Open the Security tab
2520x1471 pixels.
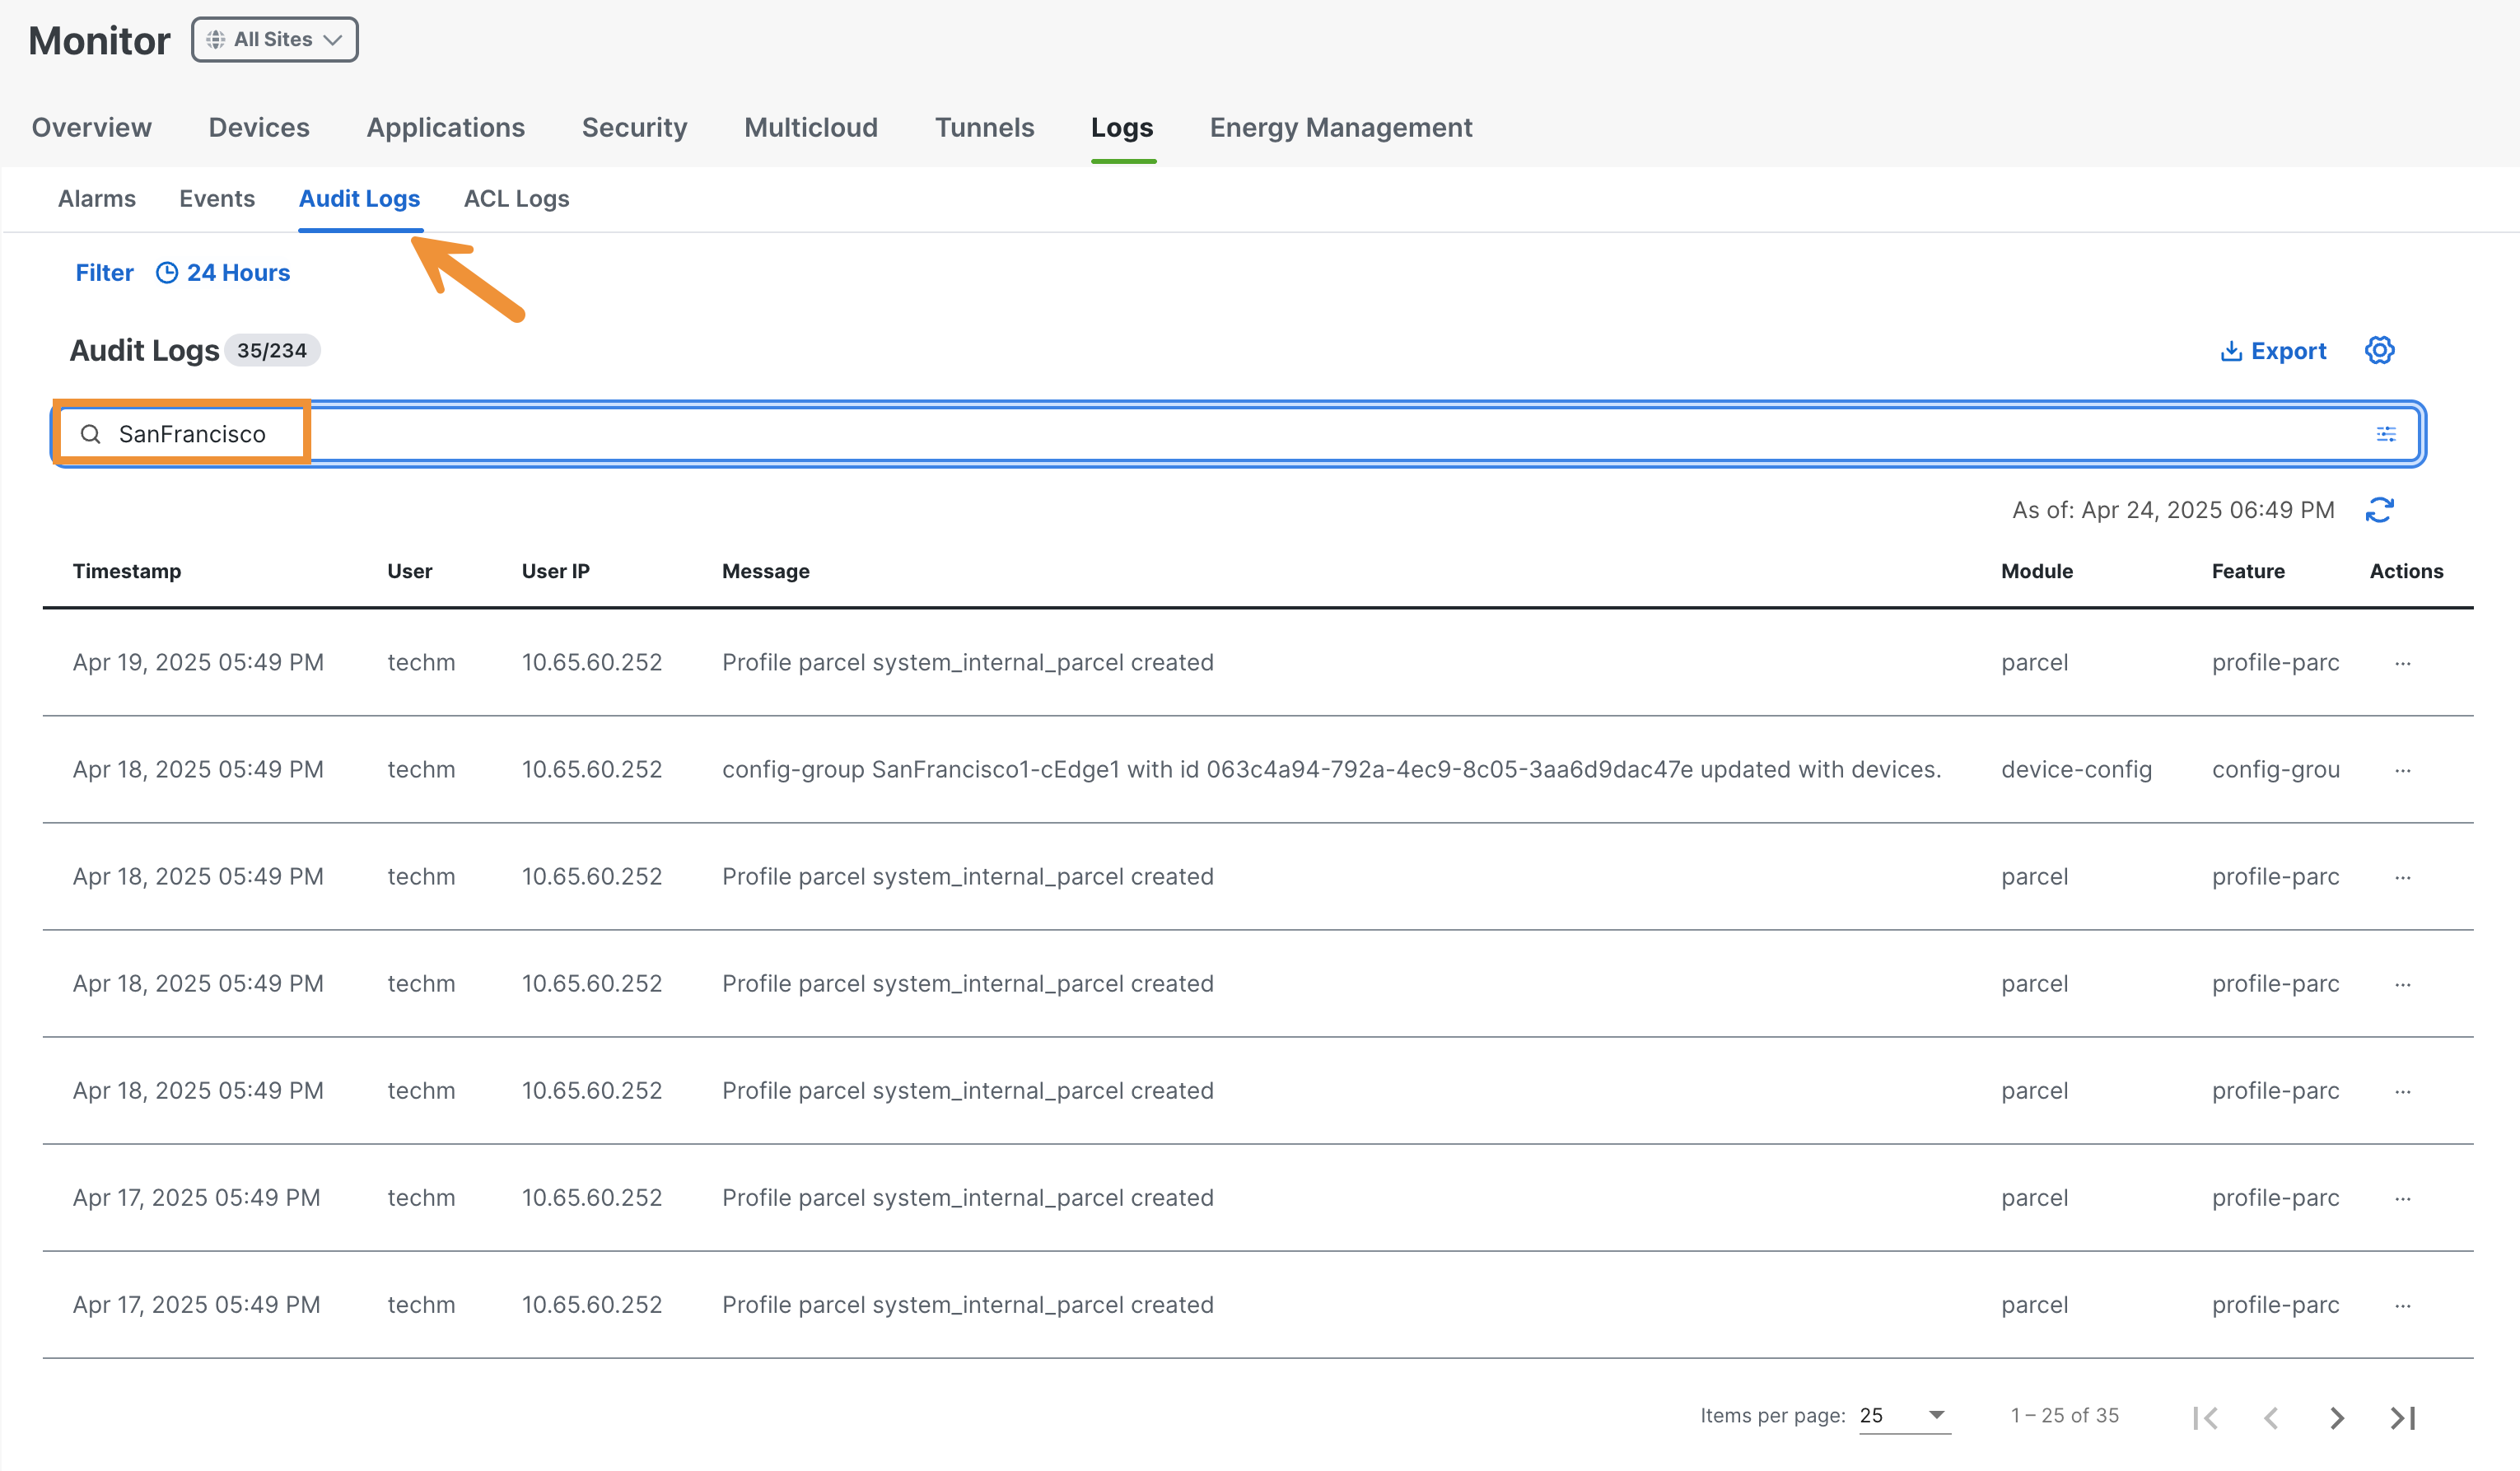[x=635, y=127]
